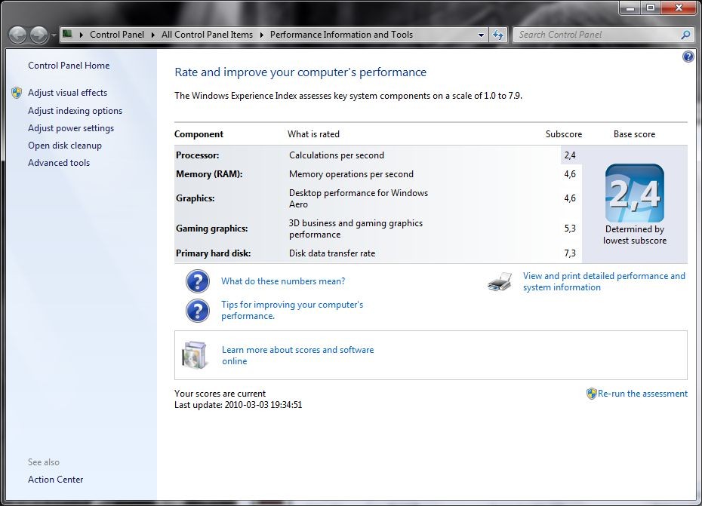Click the 2,4 base score badge
702x506 pixels.
point(634,193)
